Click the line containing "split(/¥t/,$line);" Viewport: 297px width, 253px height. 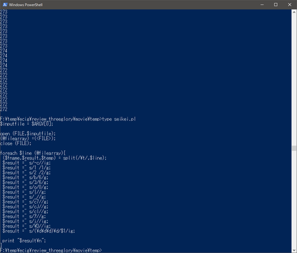[x=54, y=158]
